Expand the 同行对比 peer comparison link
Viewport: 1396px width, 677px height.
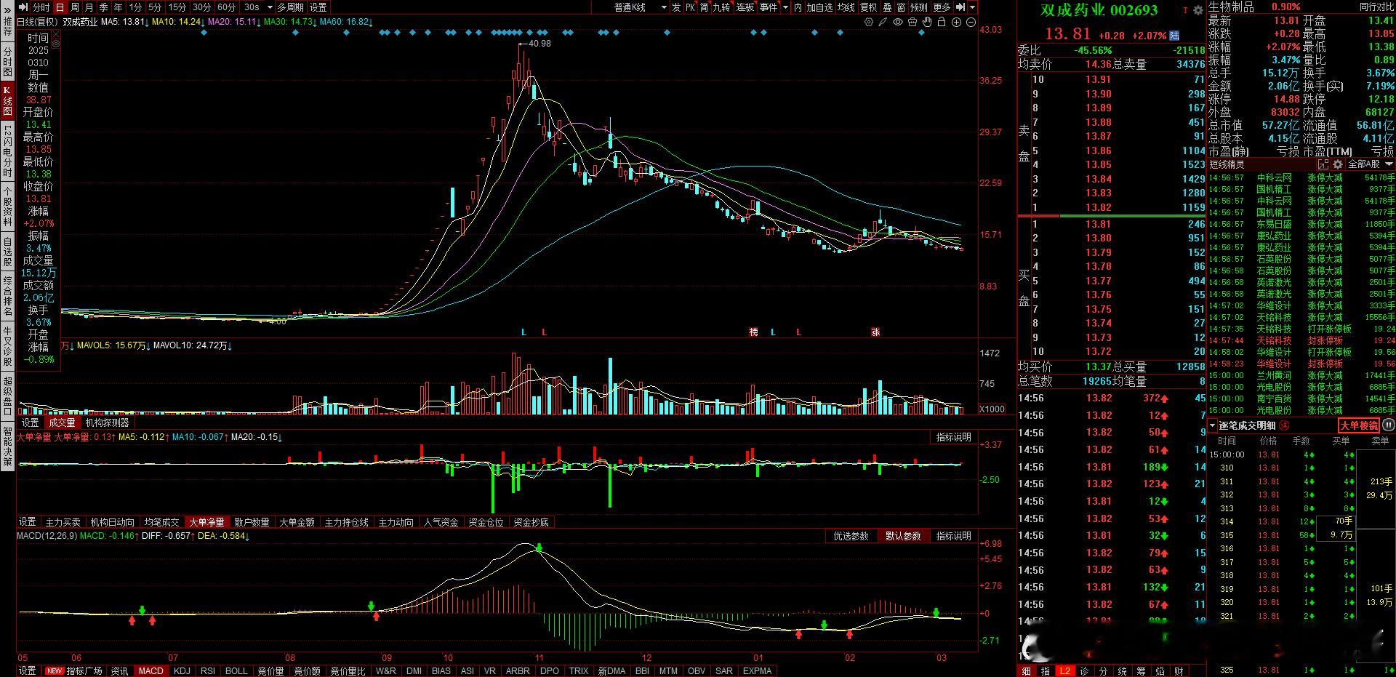pos(1376,7)
